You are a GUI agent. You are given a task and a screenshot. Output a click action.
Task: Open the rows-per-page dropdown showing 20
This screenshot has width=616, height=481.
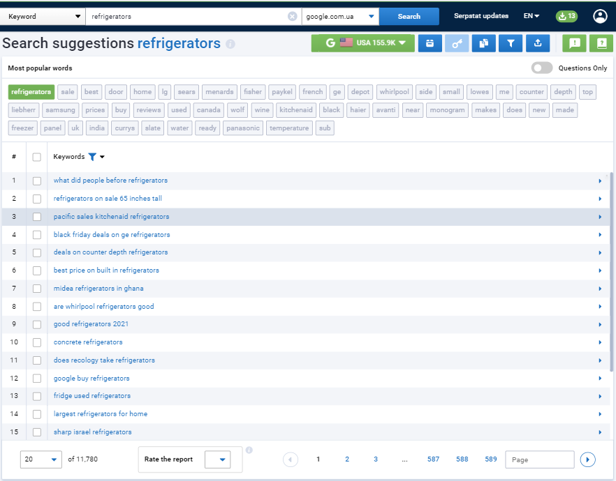click(x=41, y=459)
